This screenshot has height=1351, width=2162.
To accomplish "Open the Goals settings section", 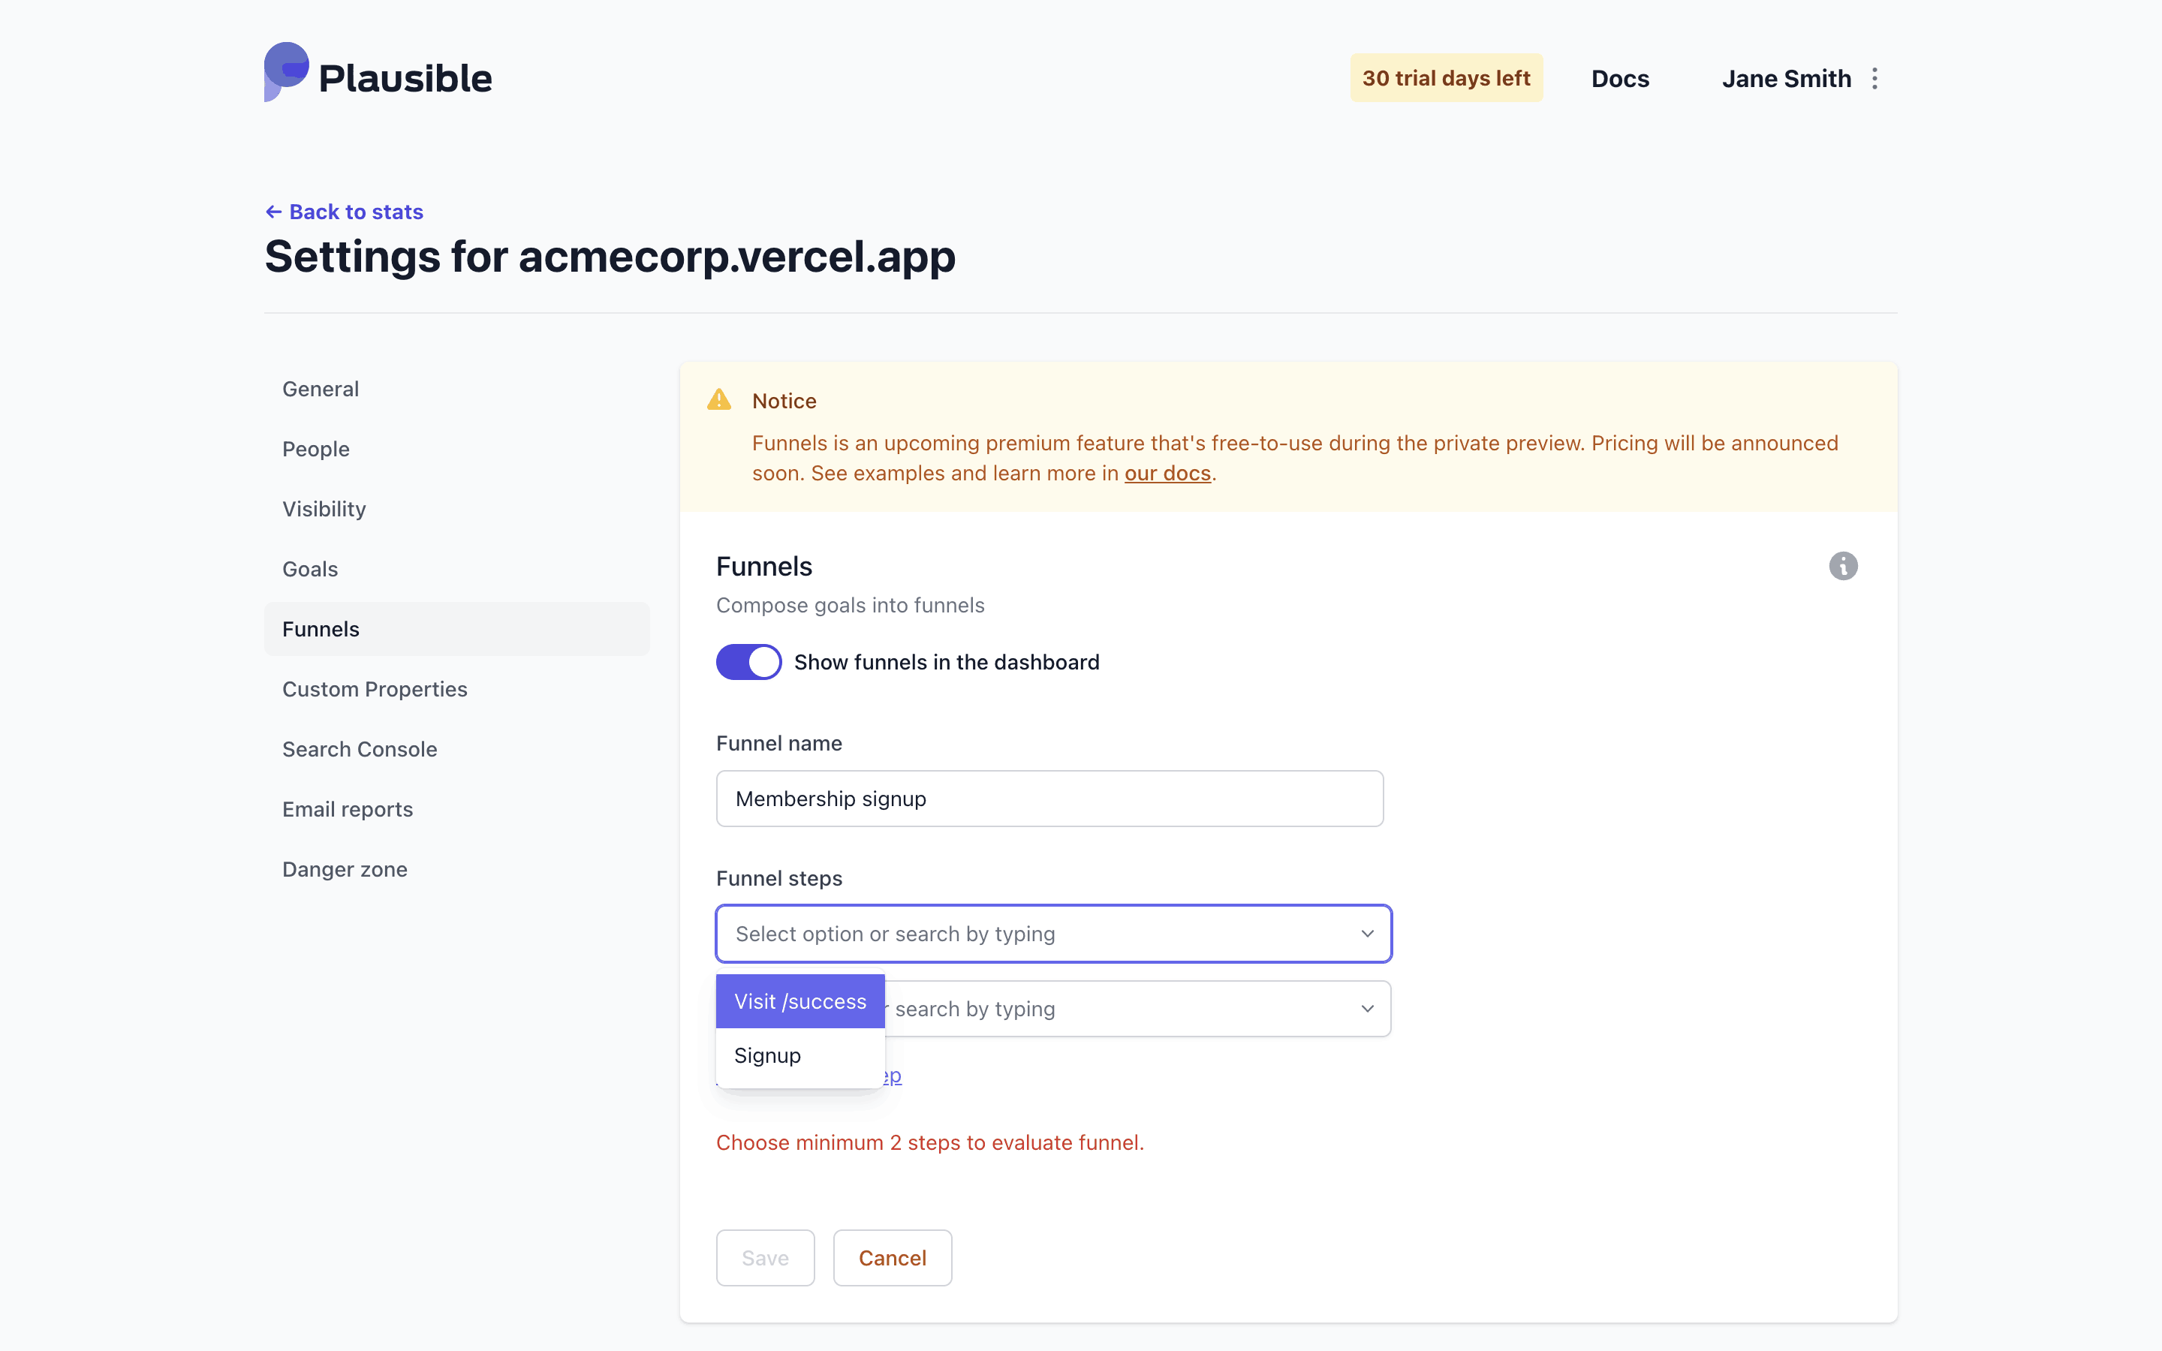I will point(310,569).
